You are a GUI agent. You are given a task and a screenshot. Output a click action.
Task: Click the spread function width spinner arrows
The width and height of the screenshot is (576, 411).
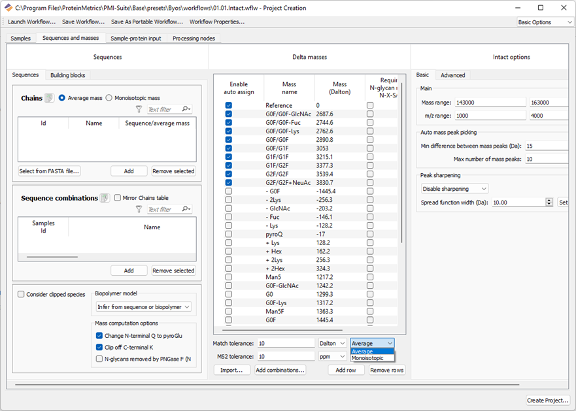[x=549, y=203]
